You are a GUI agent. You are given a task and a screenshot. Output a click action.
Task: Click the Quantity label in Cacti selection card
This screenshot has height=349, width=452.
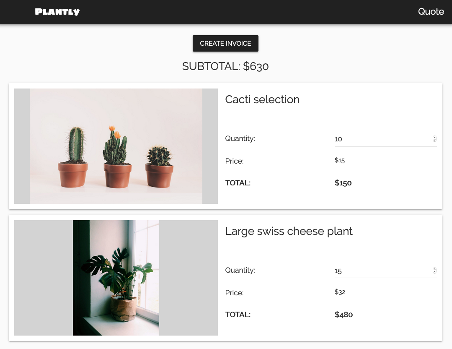pos(240,138)
